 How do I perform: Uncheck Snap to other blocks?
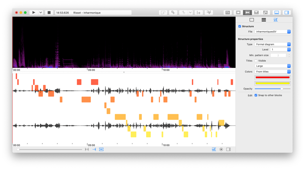coord(256,95)
